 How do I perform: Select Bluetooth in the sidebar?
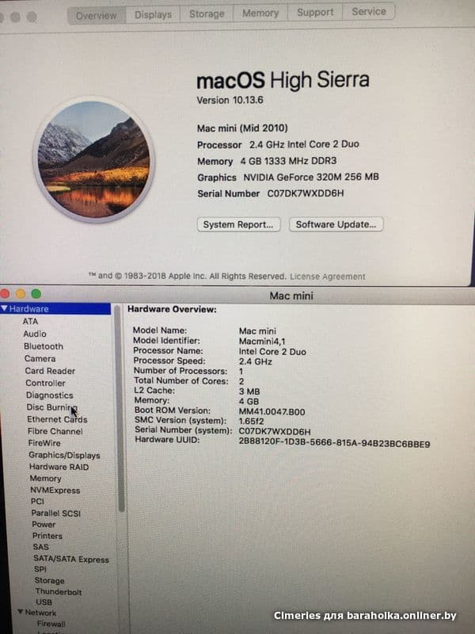pyautogui.click(x=44, y=346)
